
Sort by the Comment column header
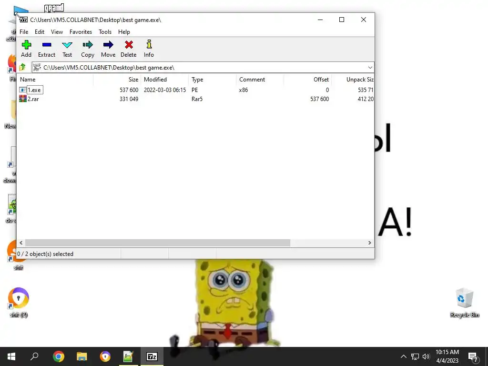(260, 80)
